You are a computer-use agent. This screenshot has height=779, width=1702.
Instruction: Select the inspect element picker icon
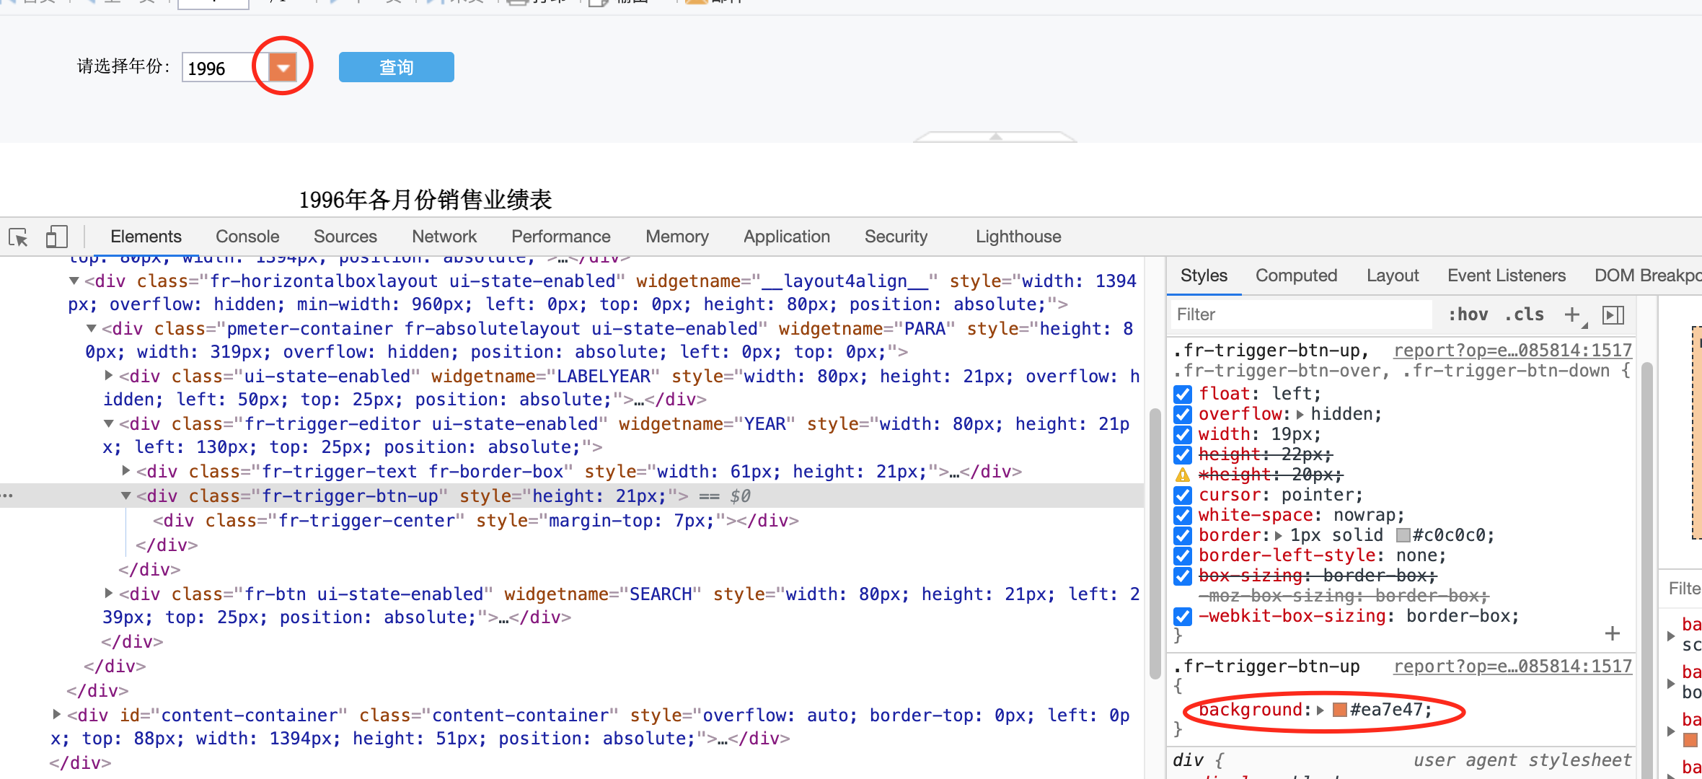(x=18, y=237)
